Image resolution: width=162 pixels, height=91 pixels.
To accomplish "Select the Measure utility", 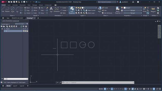I will [153, 10].
